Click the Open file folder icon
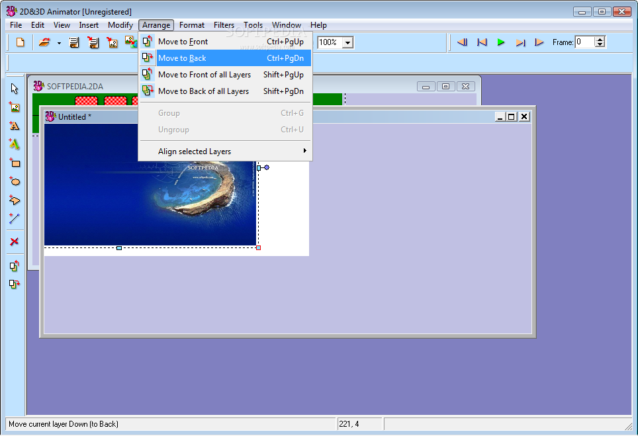The height and width of the screenshot is (436, 638). point(44,42)
